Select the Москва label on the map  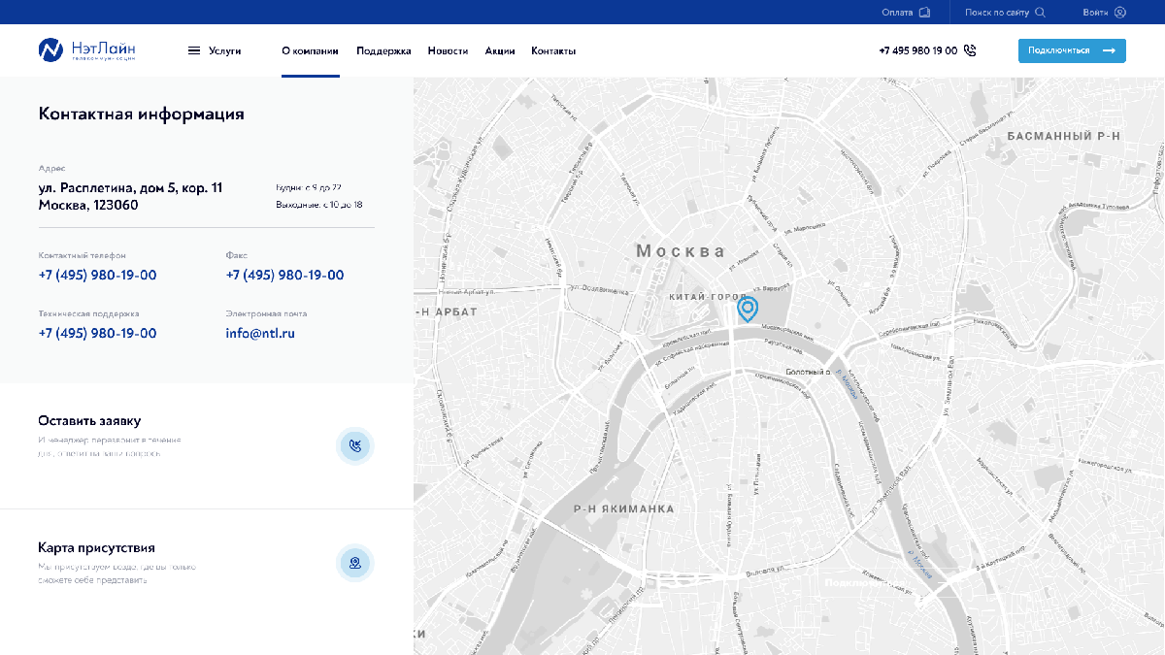tap(681, 251)
